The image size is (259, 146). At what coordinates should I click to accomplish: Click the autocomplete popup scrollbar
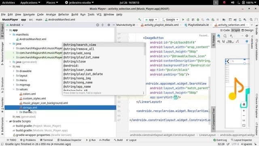(x=145, y=49)
